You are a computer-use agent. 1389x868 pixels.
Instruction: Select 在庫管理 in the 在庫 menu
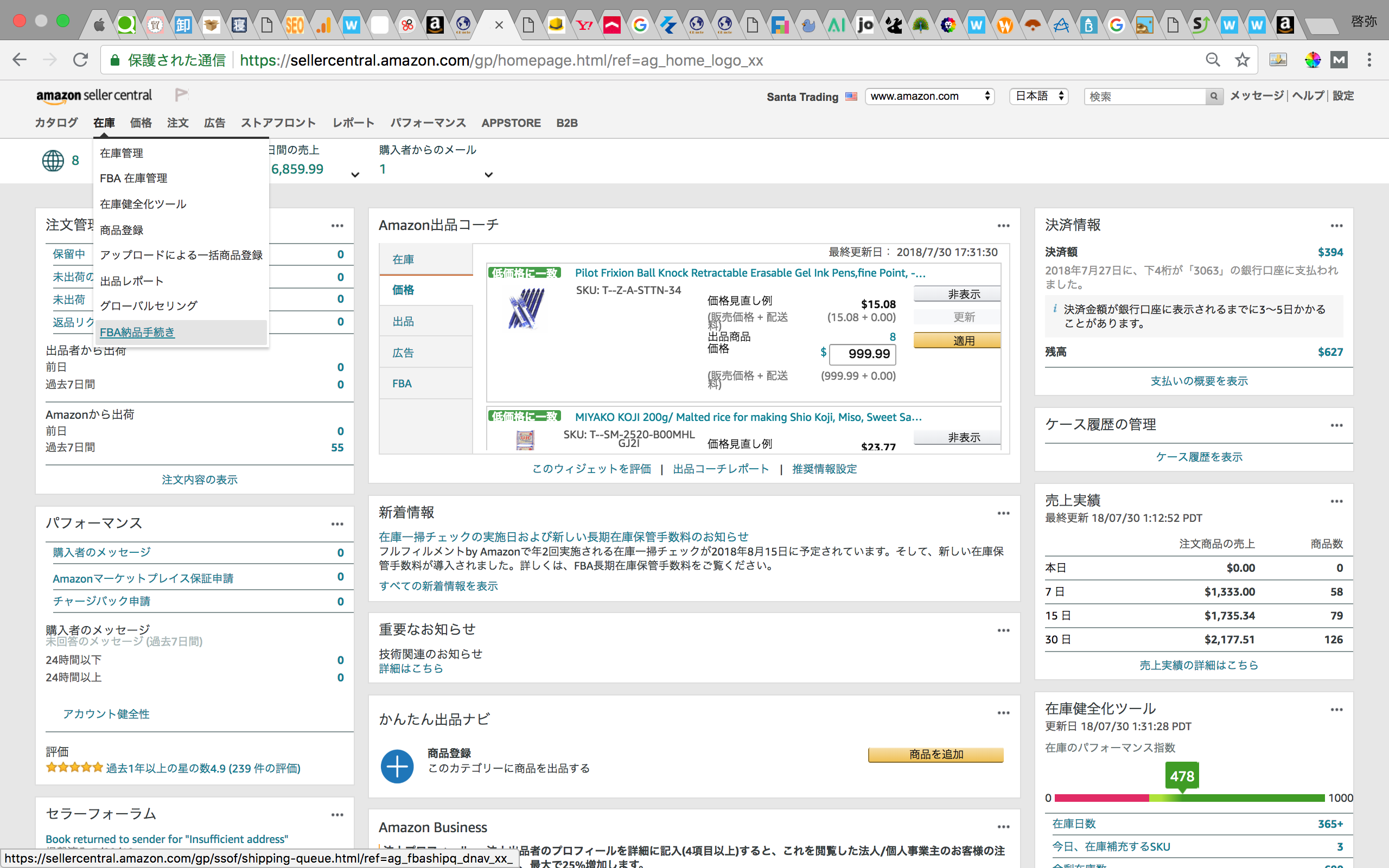coord(122,154)
